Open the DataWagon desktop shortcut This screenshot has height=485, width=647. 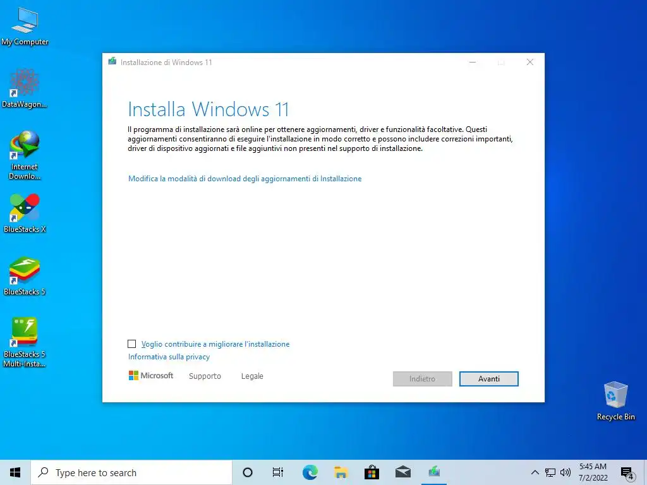pyautogui.click(x=25, y=88)
